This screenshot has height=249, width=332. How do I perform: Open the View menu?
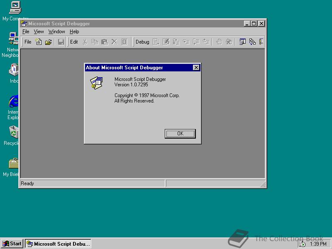click(39, 32)
